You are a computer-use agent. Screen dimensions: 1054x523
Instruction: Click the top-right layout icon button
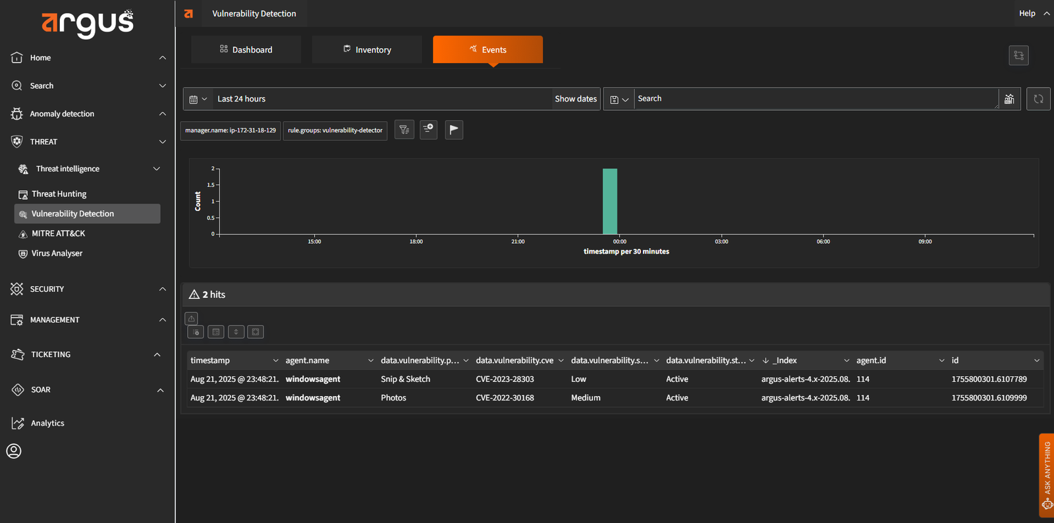(1018, 55)
